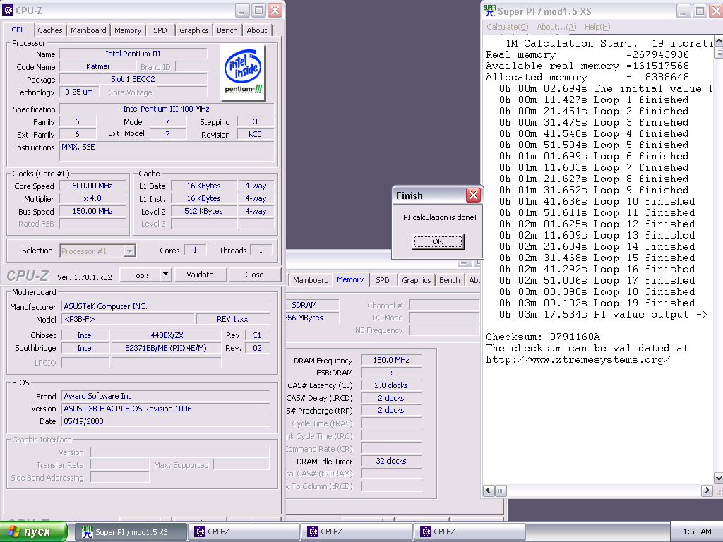This screenshot has width=723, height=542.
Task: Select Graphics tab in the behind CPU-Z window
Action: [416, 280]
